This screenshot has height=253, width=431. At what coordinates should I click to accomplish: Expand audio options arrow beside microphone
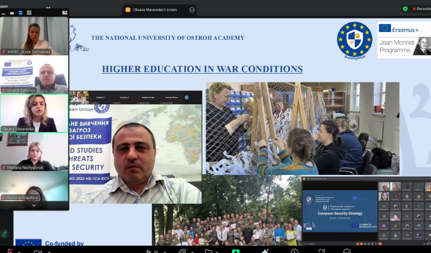(20, 251)
